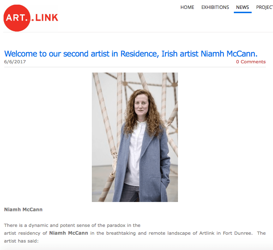View the 0 Comments link
Image resolution: width=273 pixels, height=250 pixels.
click(x=251, y=62)
